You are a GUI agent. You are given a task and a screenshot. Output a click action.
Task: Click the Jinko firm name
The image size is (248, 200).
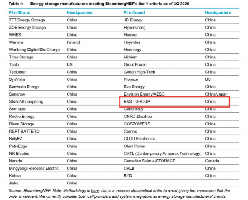[x=14, y=183]
